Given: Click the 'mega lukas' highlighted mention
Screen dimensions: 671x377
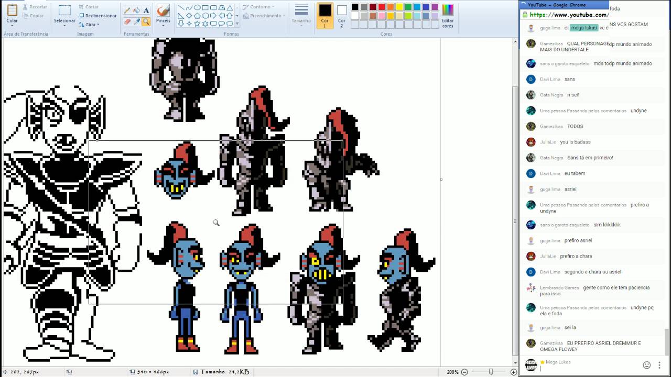Looking at the screenshot, I should pos(584,28).
